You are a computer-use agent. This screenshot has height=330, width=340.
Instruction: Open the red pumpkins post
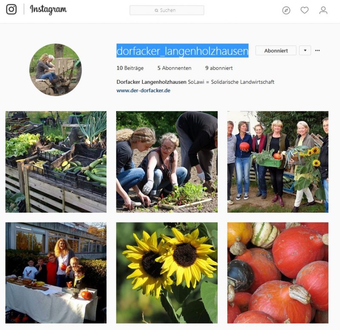(278, 273)
